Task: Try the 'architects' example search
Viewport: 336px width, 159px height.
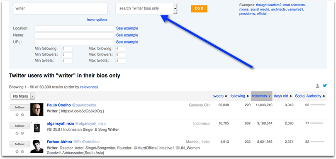Action: (x=278, y=10)
